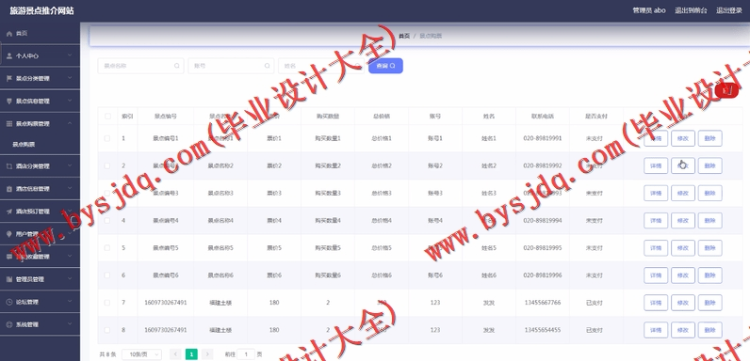Click the next page arrow in pagination

click(x=207, y=354)
